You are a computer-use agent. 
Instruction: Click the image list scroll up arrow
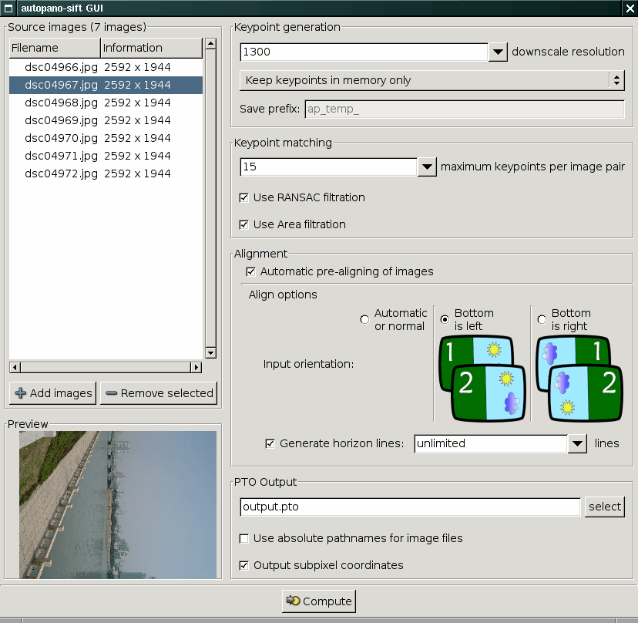pyautogui.click(x=210, y=44)
